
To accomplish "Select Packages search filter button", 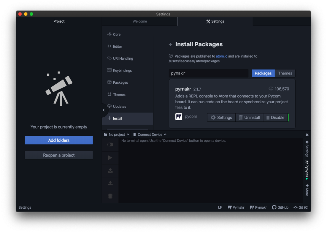I will click(x=263, y=73).
